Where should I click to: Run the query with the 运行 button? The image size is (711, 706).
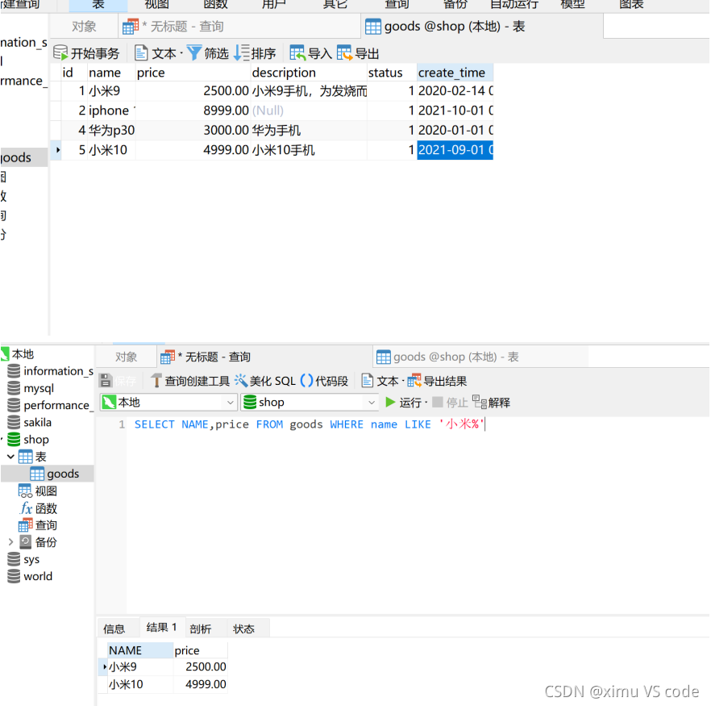click(403, 402)
